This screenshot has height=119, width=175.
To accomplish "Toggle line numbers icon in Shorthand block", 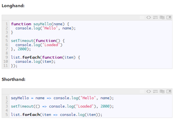I will point(142,91).
